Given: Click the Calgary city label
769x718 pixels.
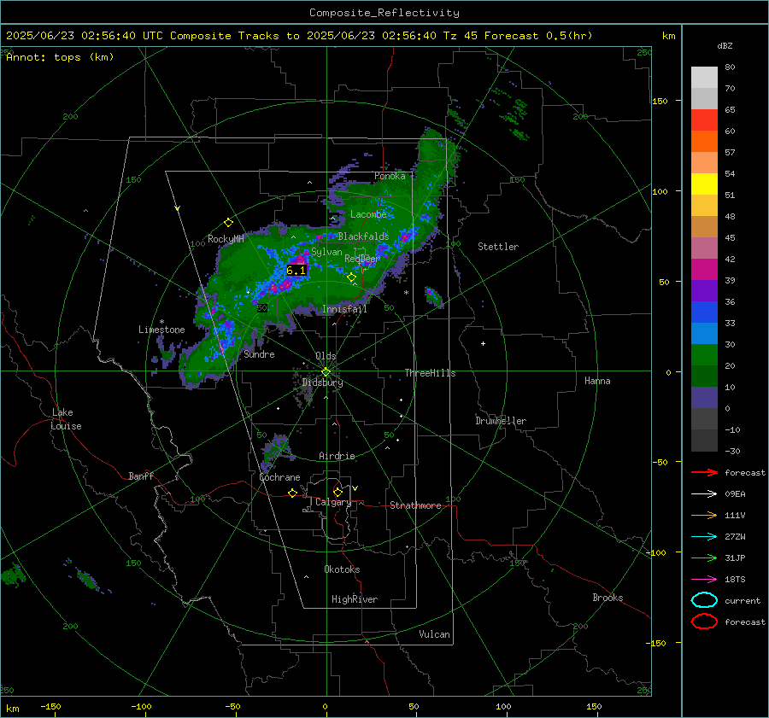Looking at the screenshot, I should pos(333,502).
